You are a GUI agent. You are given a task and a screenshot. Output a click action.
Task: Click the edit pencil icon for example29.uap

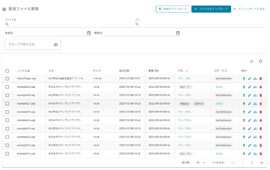tap(249, 87)
